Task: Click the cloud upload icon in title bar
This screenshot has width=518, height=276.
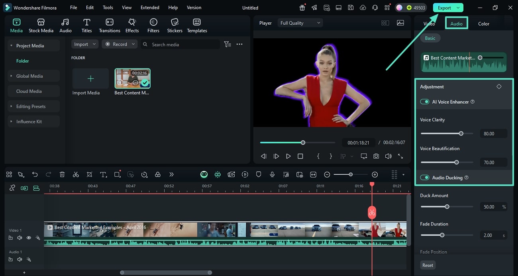Action: click(363, 8)
